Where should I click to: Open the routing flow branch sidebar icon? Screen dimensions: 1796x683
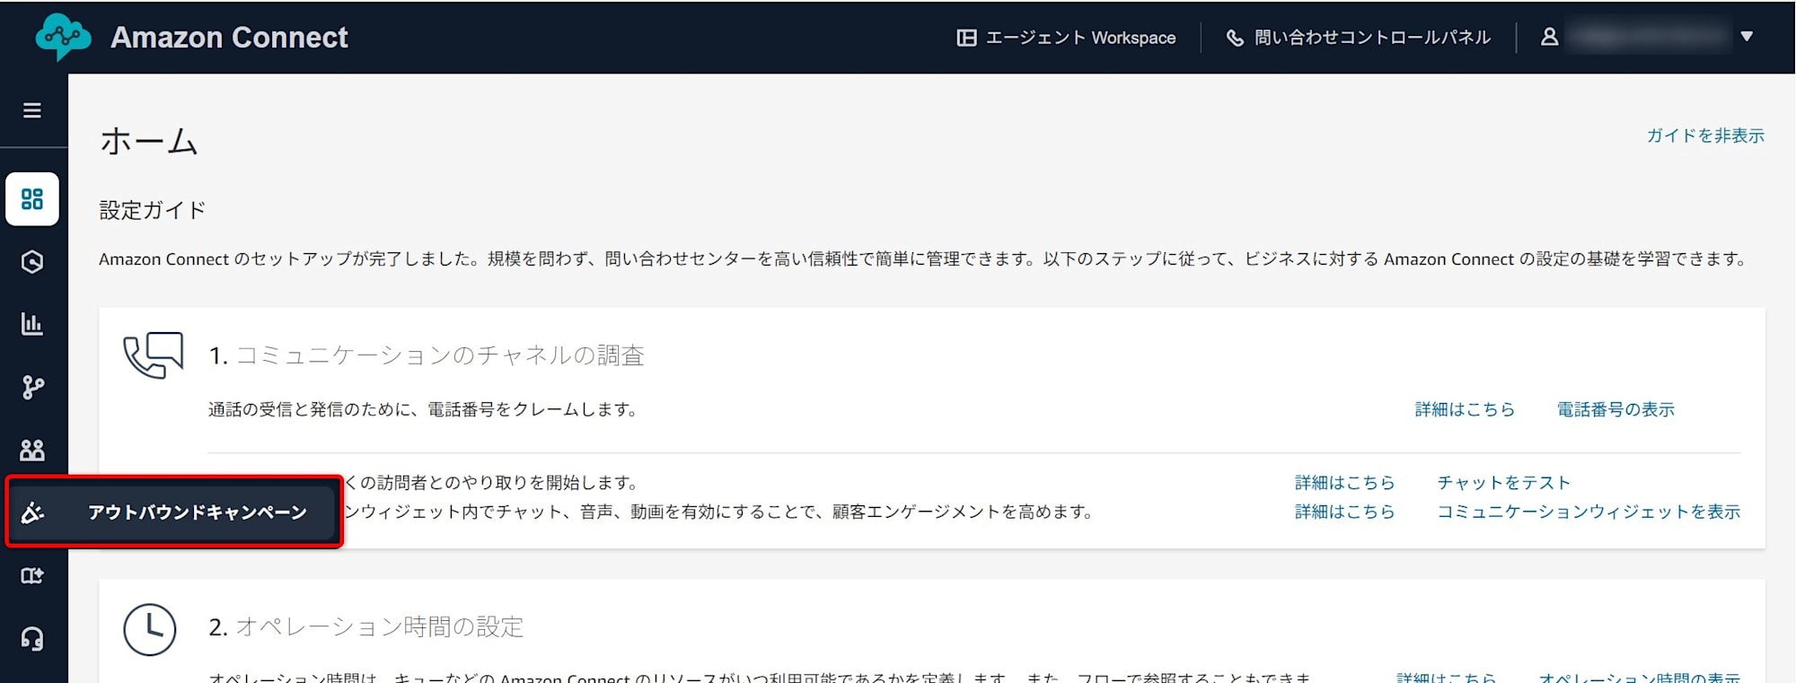tap(32, 387)
